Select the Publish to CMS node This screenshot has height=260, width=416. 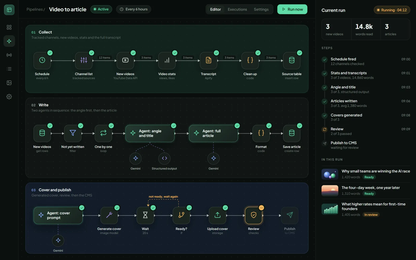(290, 215)
